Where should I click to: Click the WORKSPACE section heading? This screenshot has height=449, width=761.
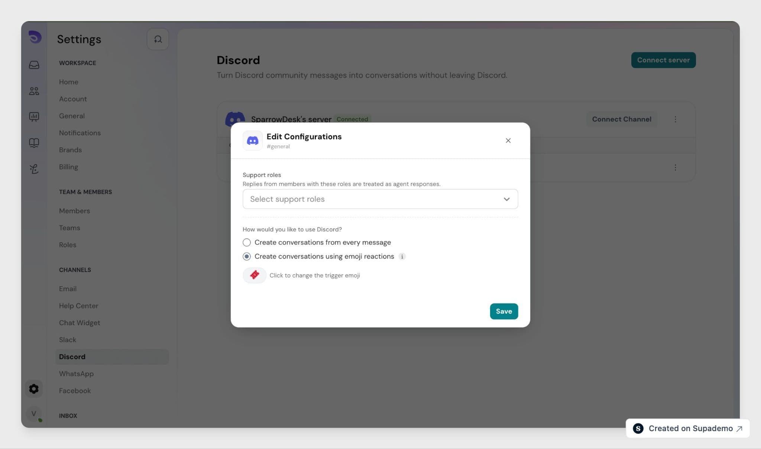click(x=77, y=63)
